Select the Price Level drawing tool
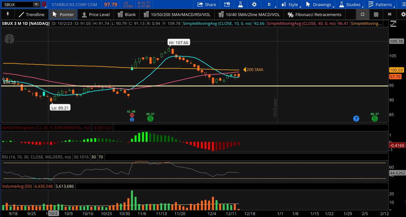Viewport: 406px width, 217px height. [95, 15]
